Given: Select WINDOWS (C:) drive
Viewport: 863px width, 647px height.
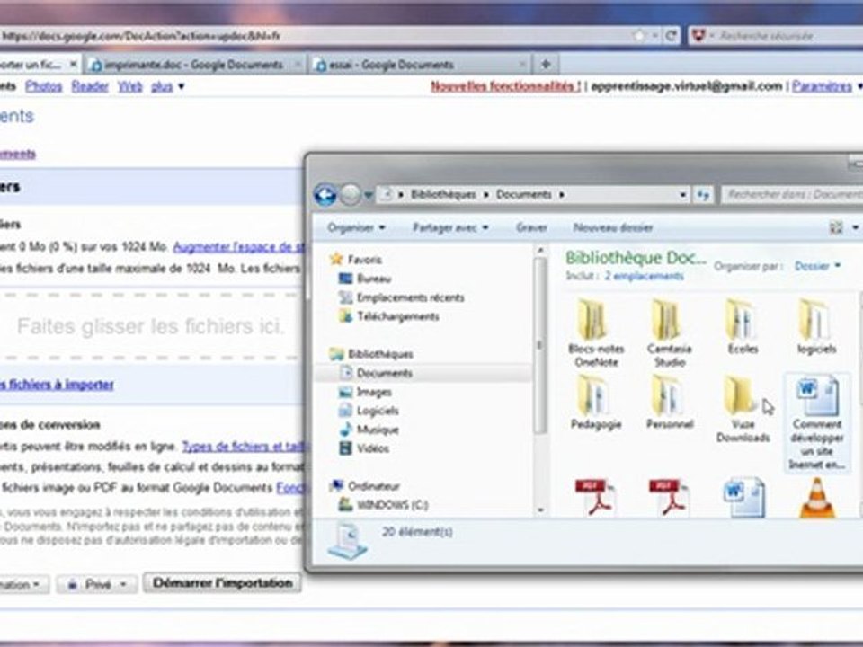Looking at the screenshot, I should coord(393,505).
